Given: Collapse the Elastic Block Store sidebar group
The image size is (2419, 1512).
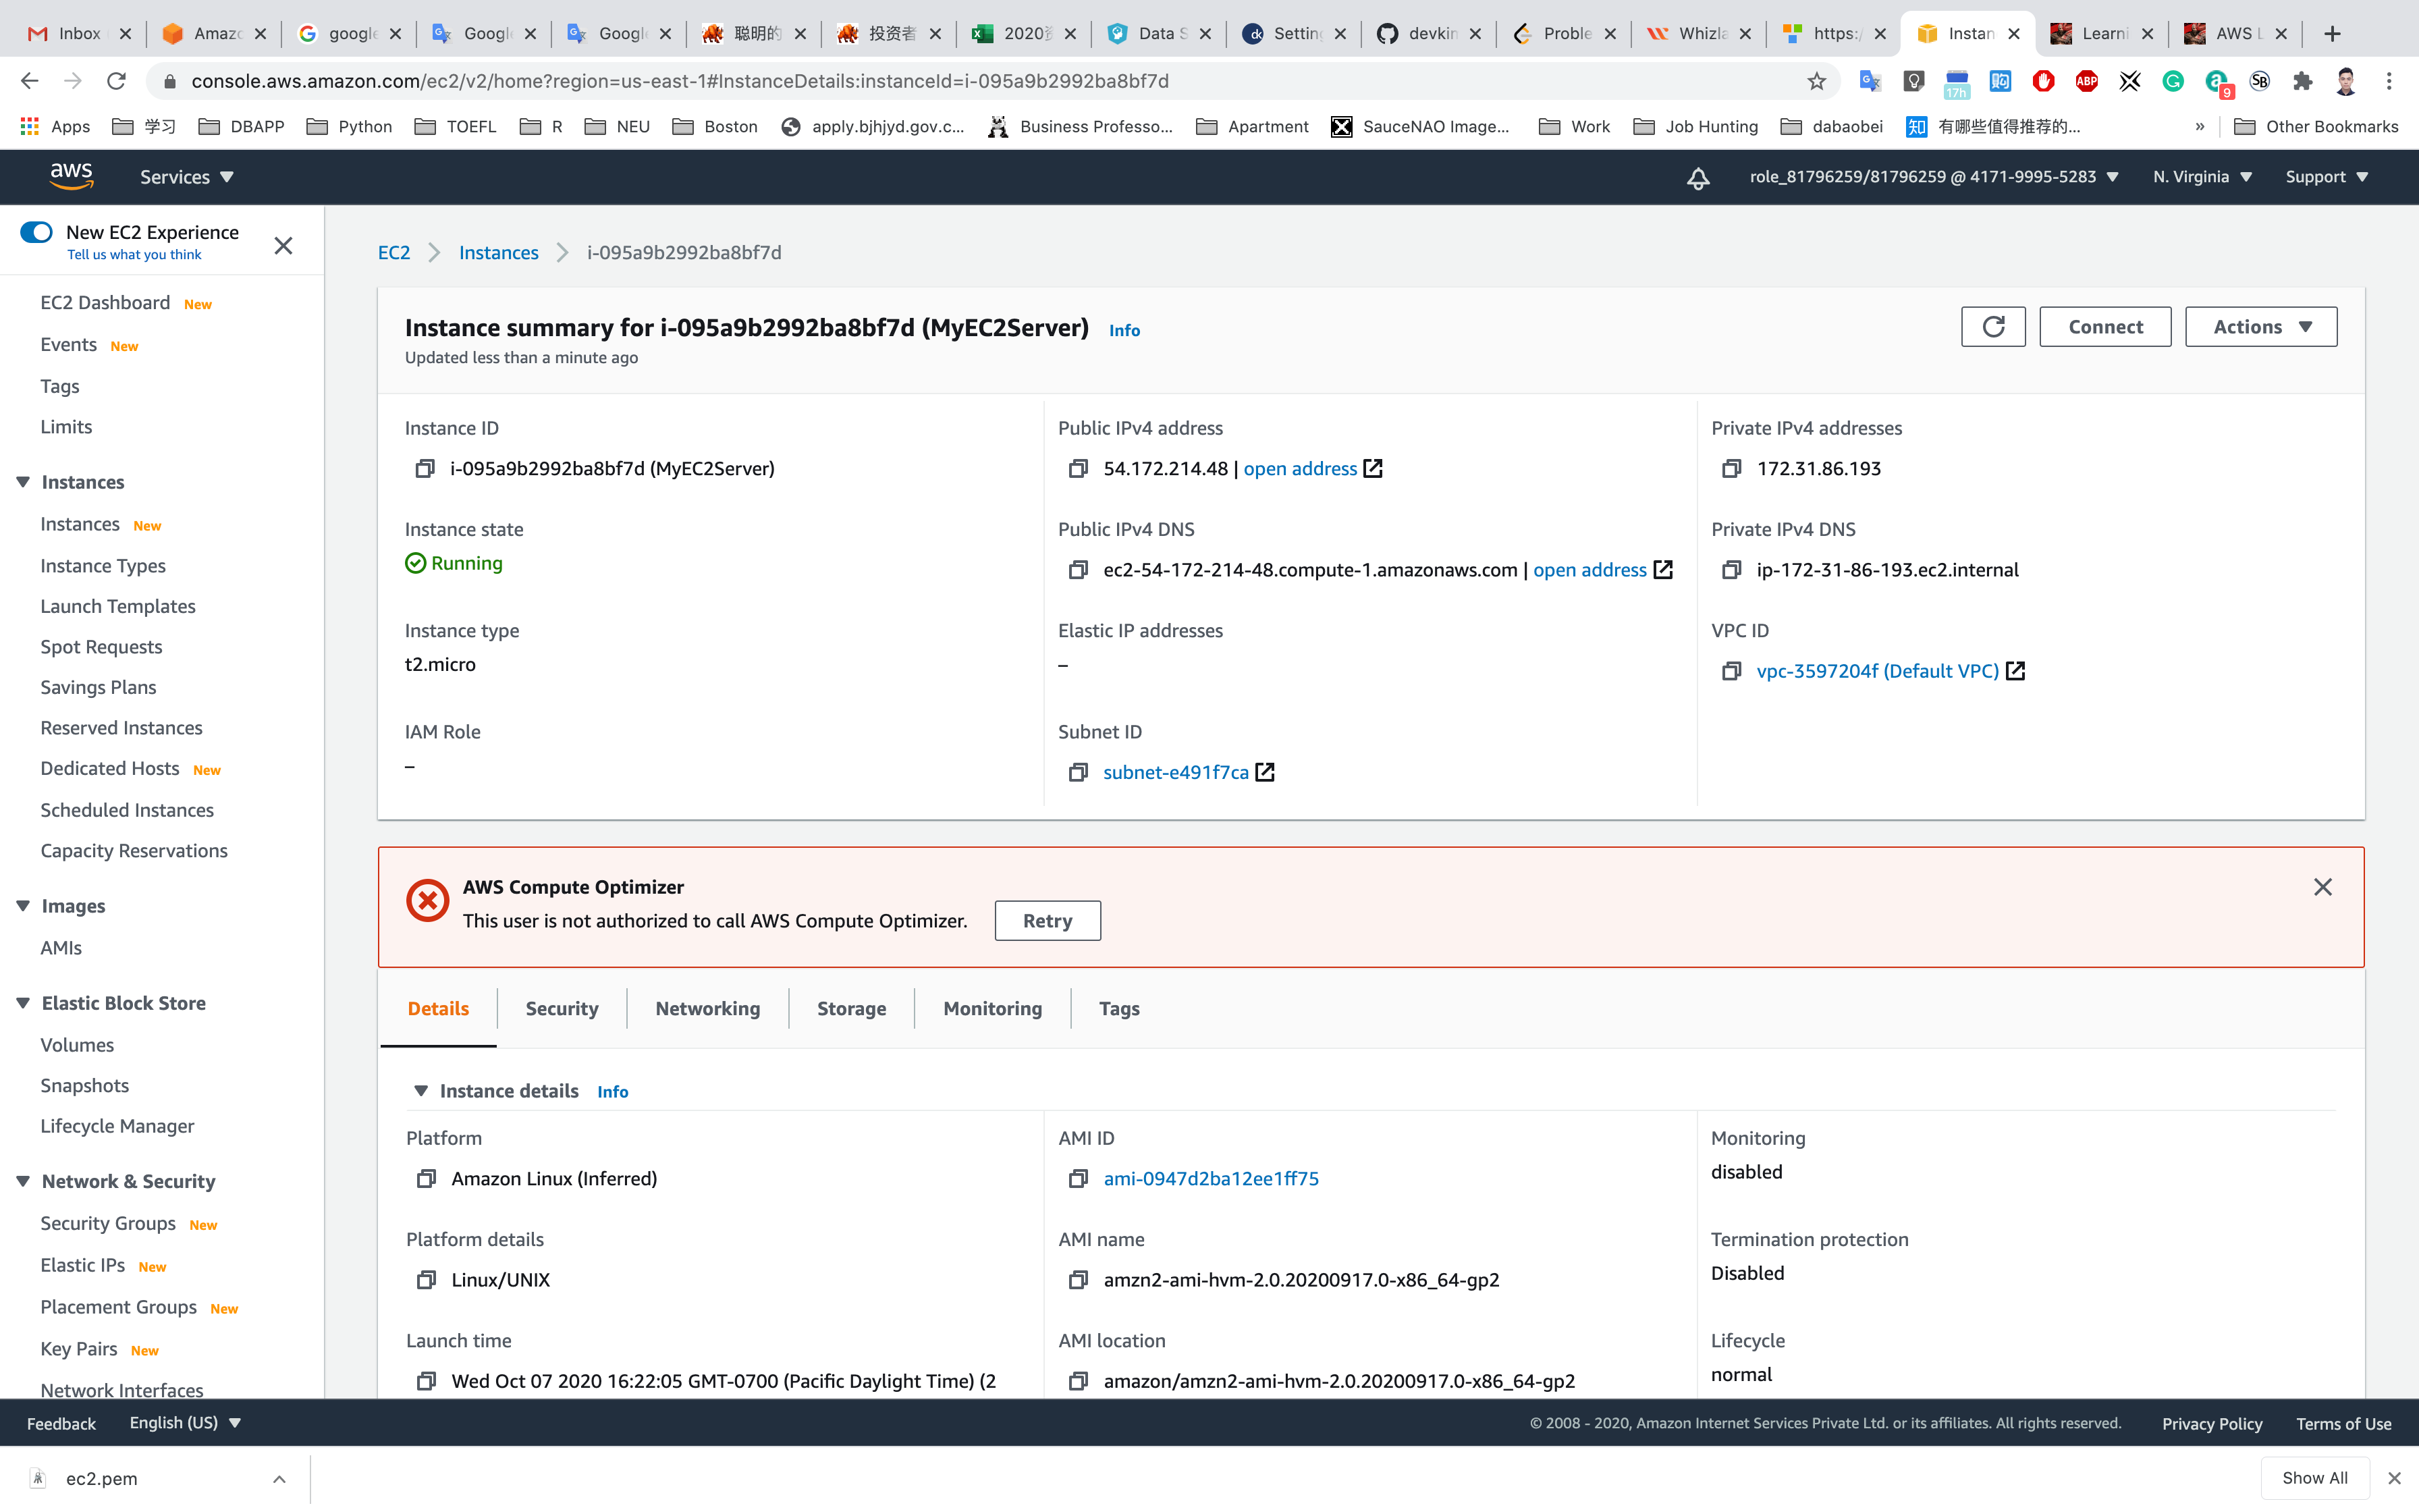Looking at the screenshot, I should point(23,1003).
